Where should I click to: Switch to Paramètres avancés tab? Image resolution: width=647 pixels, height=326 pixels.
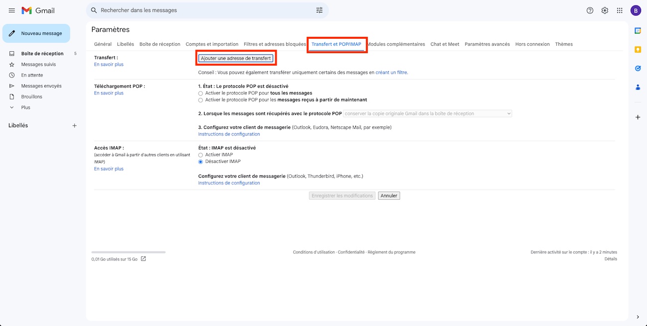[x=487, y=44]
